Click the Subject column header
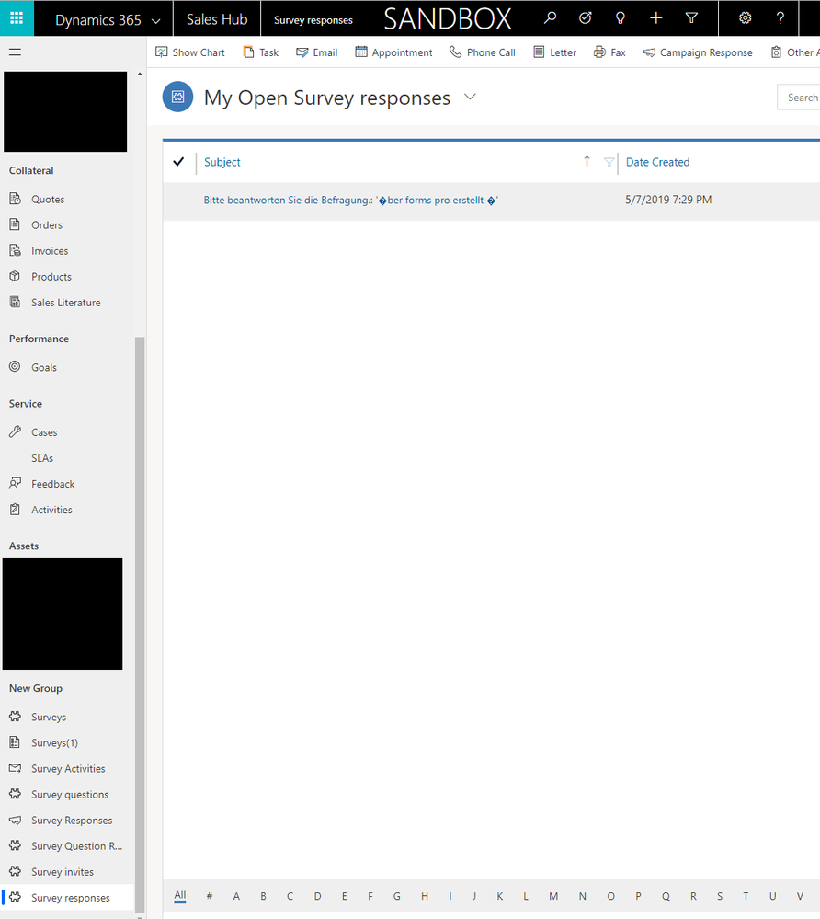The width and height of the screenshot is (820, 919). point(222,162)
